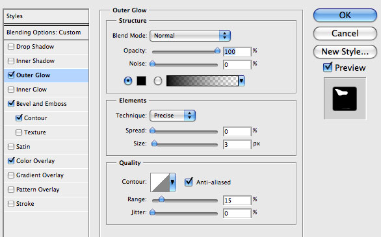Open the Gradient Overlay settings row

[46, 175]
